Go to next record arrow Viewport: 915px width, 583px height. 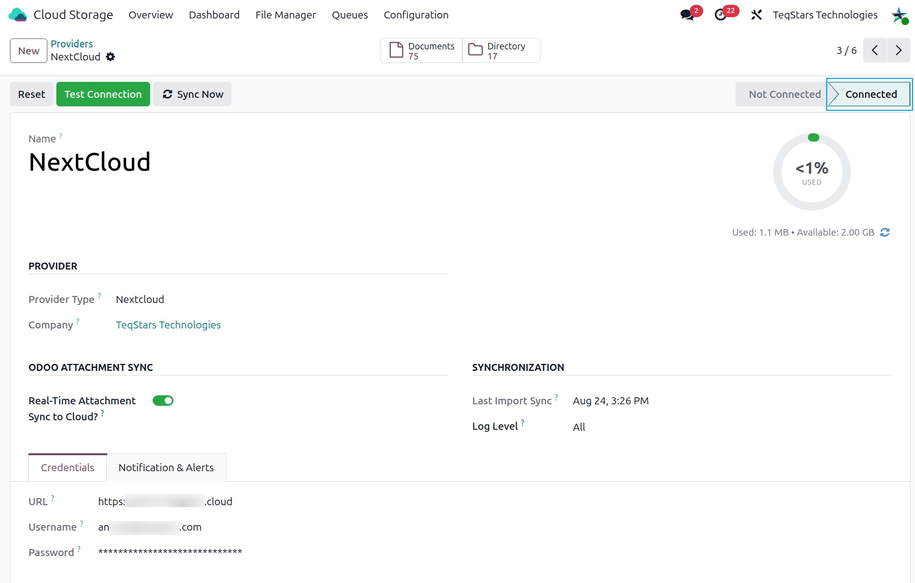click(899, 50)
